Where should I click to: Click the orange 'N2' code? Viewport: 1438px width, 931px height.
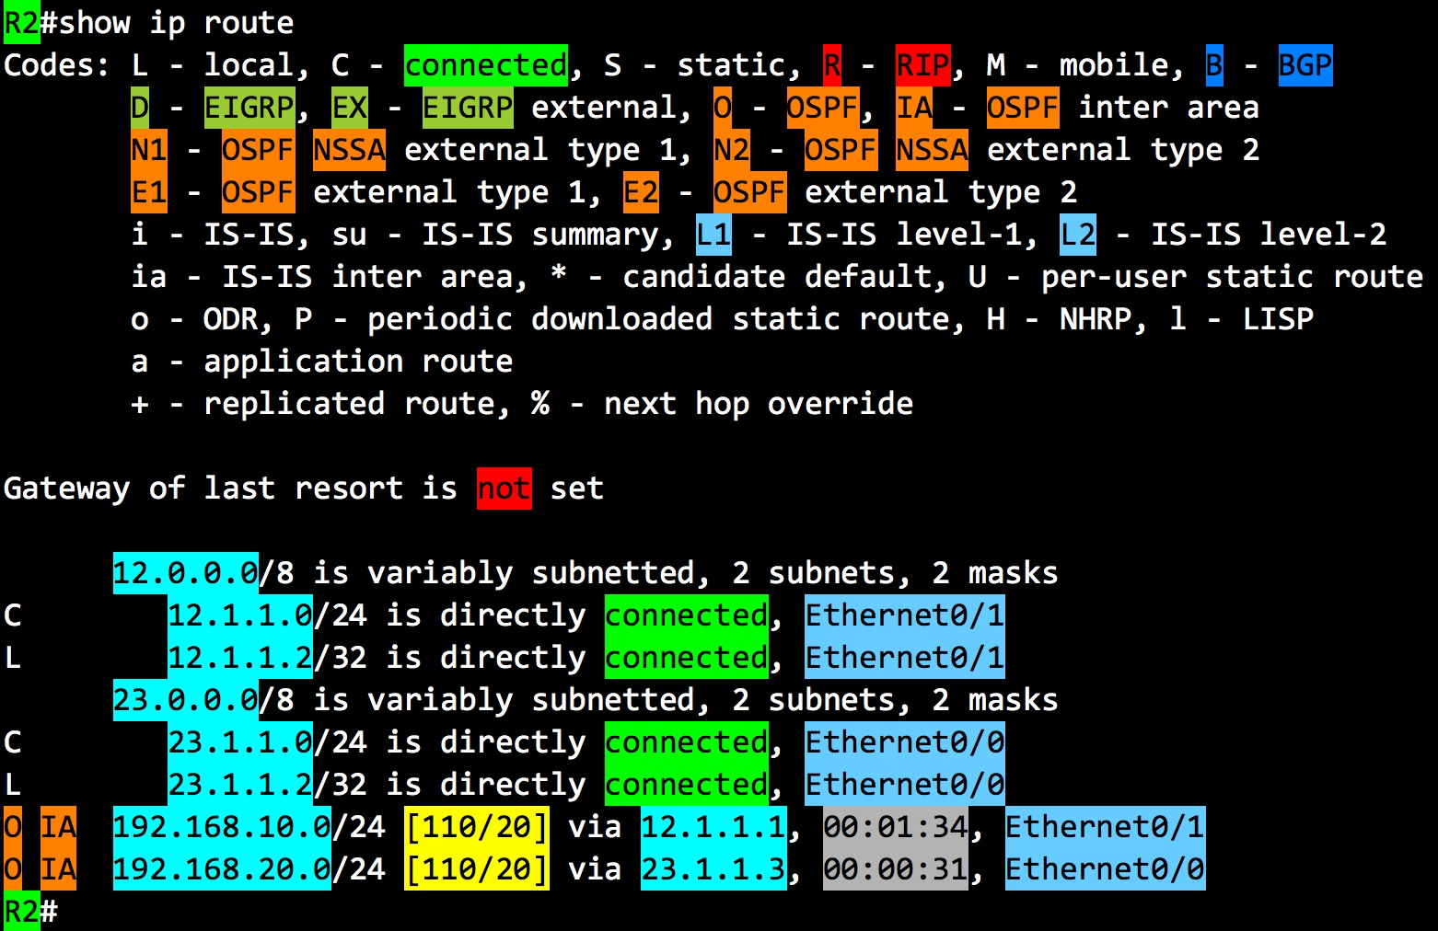pos(732,150)
